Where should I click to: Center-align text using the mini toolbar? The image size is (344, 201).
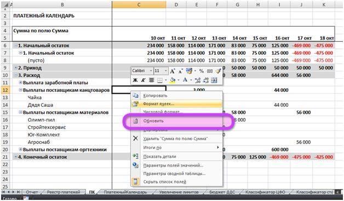point(151,80)
